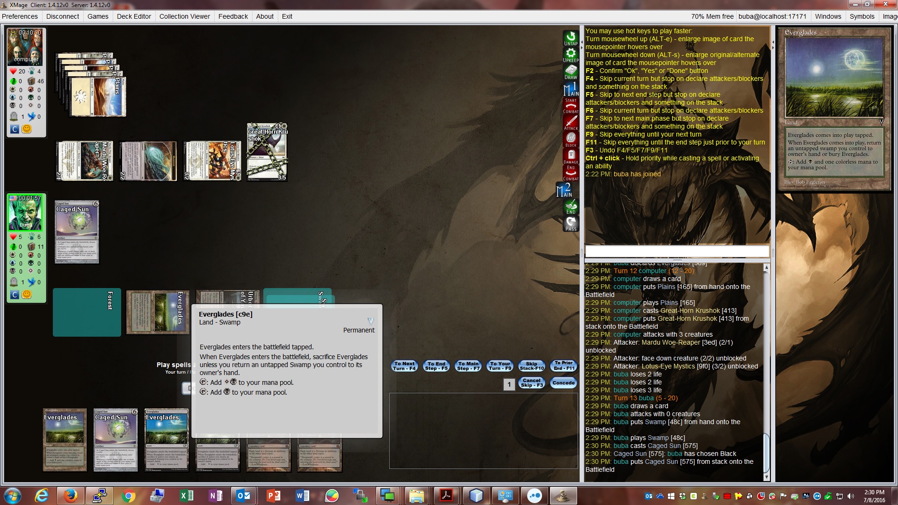Click the End turn cleanup icon

571,206
